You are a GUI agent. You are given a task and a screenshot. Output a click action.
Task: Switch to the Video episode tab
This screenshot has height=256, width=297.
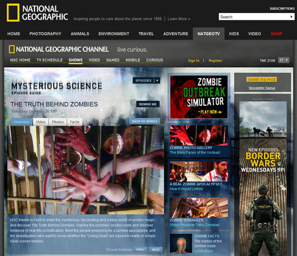click(40, 122)
